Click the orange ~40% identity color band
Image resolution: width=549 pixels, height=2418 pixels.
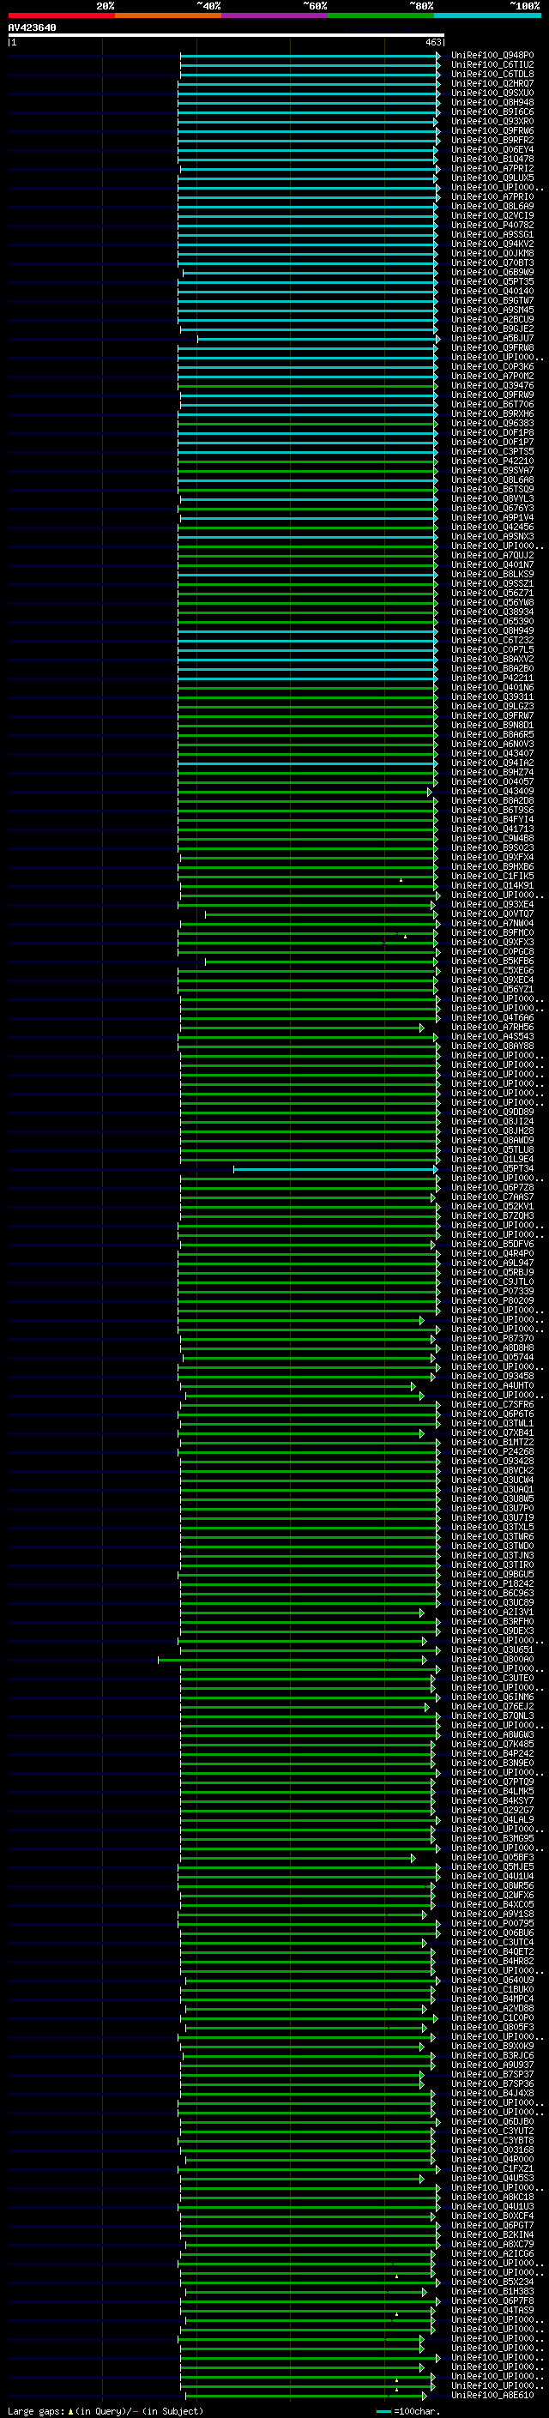168,15
